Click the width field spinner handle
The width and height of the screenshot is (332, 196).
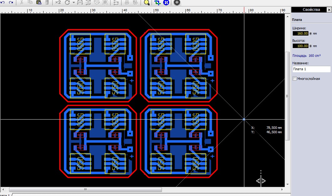click(x=311, y=33)
